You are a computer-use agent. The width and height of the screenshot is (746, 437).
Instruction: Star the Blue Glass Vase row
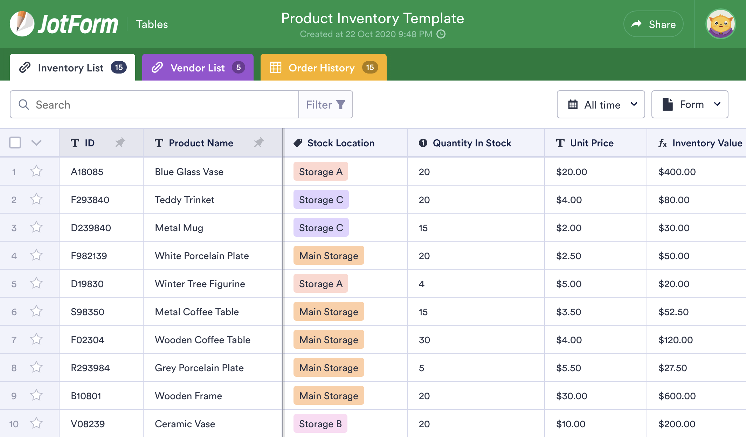[36, 172]
